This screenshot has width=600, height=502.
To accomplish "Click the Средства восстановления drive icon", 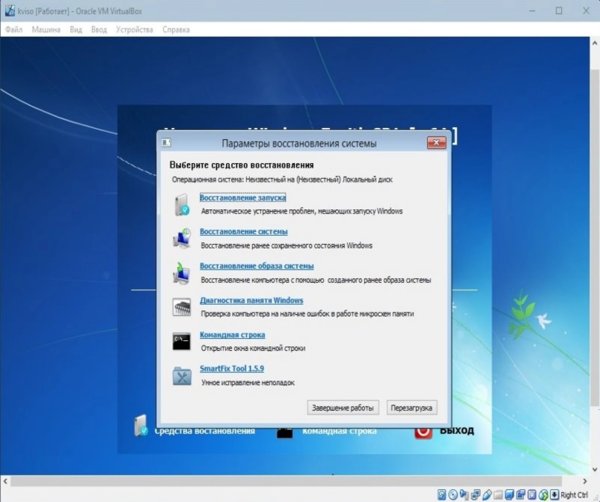I will [141, 426].
